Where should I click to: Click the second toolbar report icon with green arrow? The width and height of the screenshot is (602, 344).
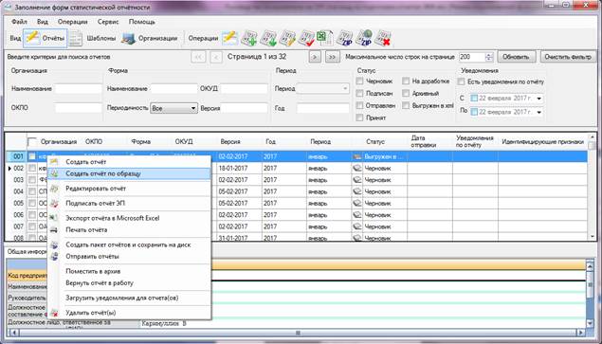click(268, 38)
